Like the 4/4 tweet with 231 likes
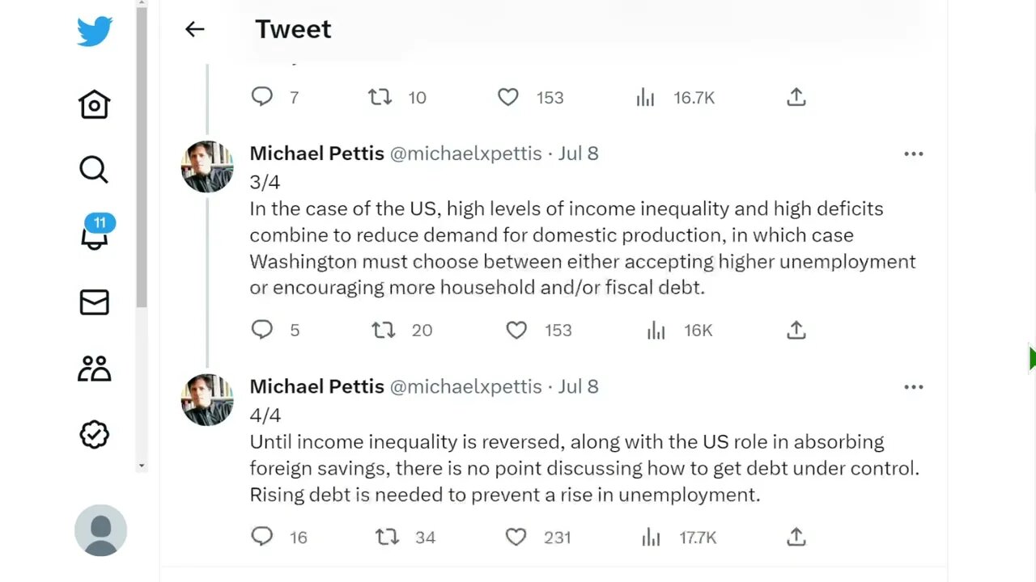 [x=516, y=537]
